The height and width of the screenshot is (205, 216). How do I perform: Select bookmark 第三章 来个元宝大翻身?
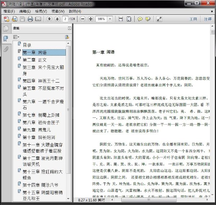click(43, 70)
